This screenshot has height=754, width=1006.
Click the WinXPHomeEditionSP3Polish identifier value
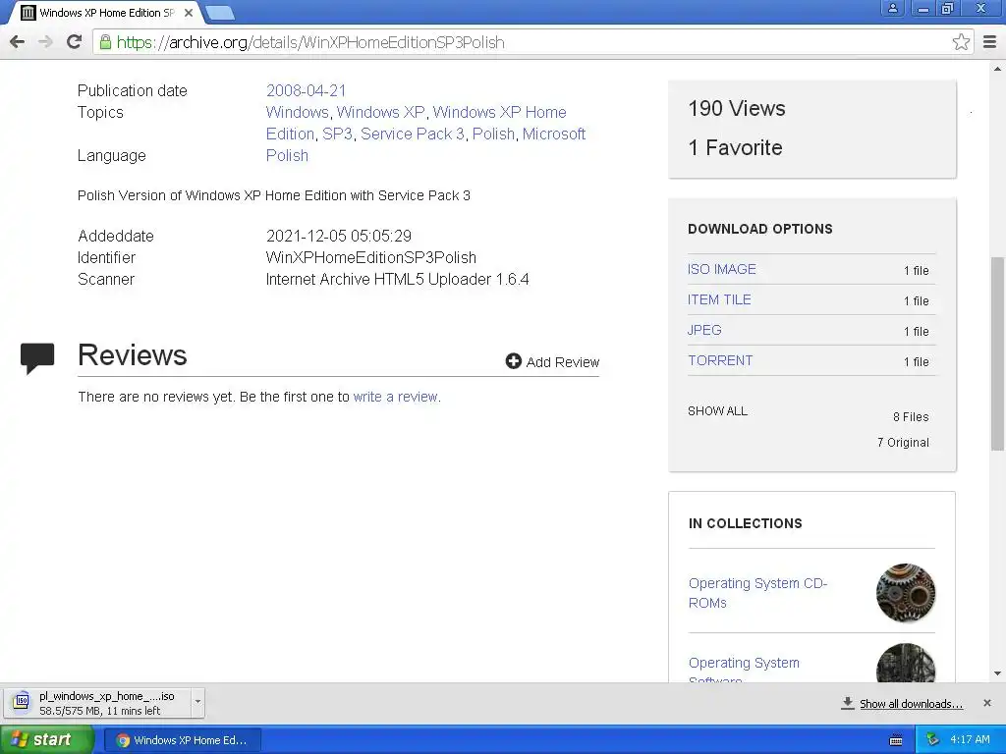tap(370, 258)
